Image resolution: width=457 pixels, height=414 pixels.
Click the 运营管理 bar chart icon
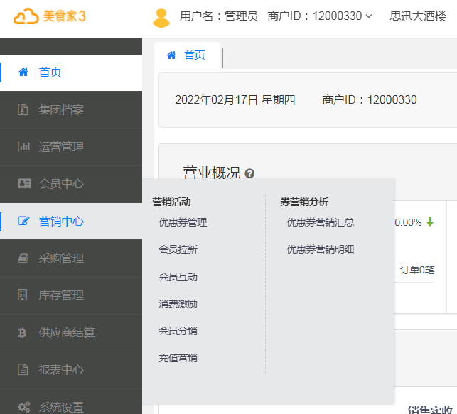click(23, 147)
